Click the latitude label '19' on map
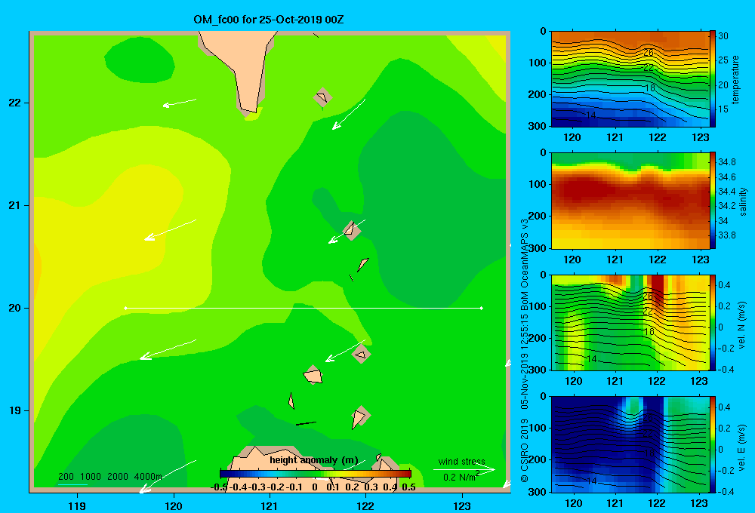755x513 pixels. click(15, 410)
